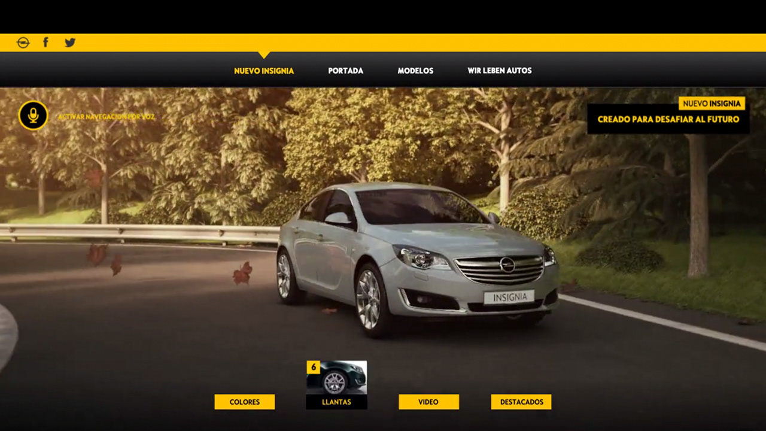Click the yellow '6' count badge
This screenshot has height=431, width=766.
(x=313, y=367)
